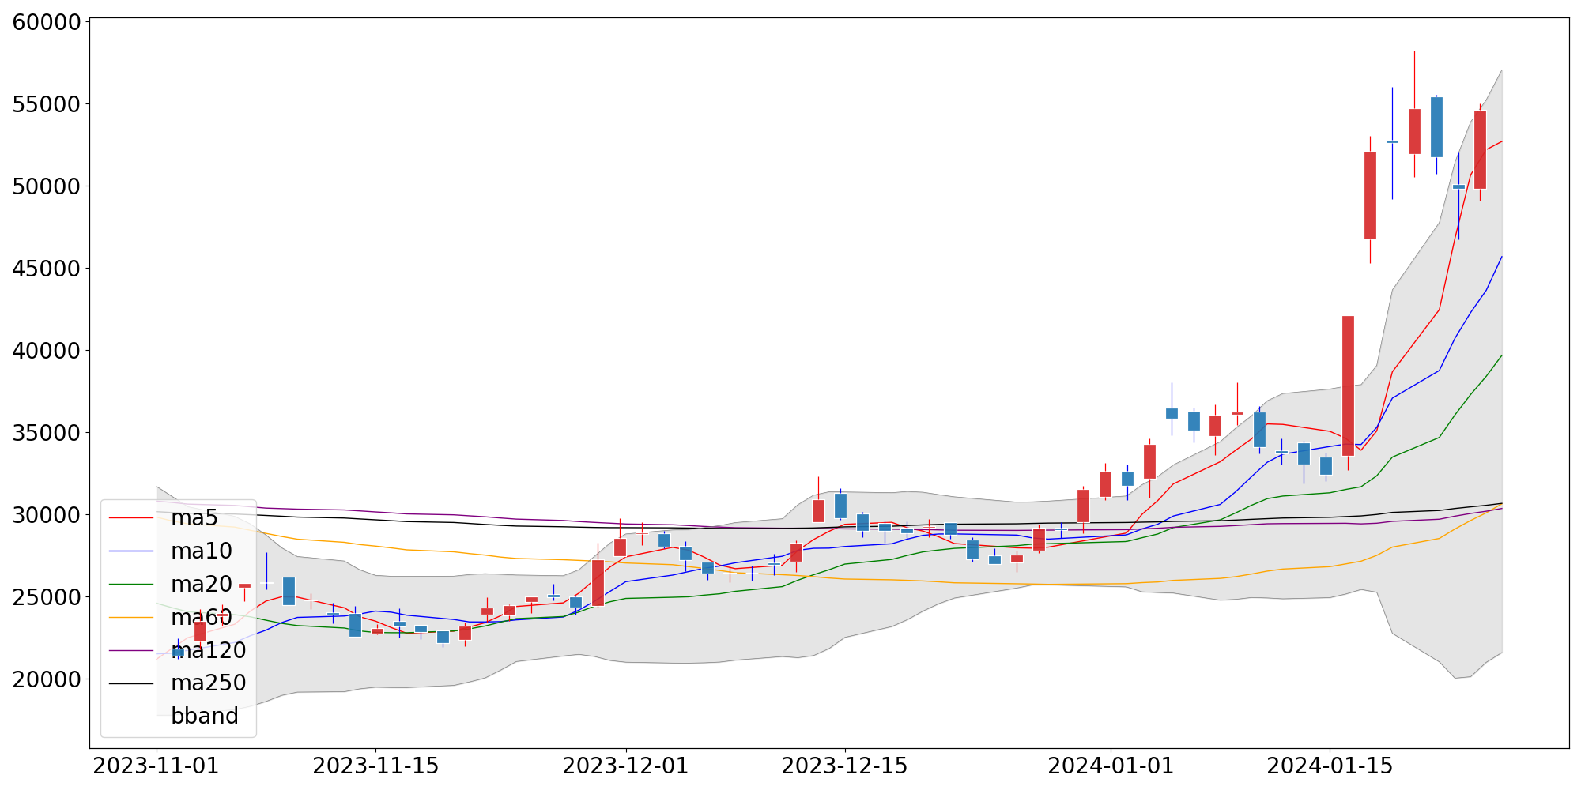Click the tall red candlestick rising to 42000
Viewport: 1581px width, 790px height.
(x=1348, y=386)
